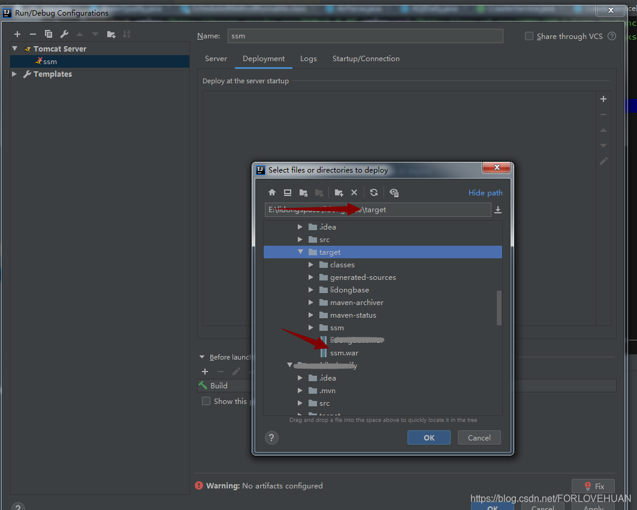This screenshot has width=637, height=510.
Task: Move configuration down arrow in left toolbar
Action: tap(95, 35)
